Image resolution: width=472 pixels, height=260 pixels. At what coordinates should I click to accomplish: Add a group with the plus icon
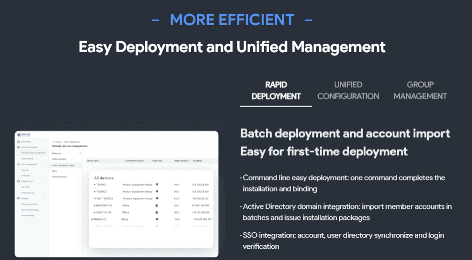(80, 153)
